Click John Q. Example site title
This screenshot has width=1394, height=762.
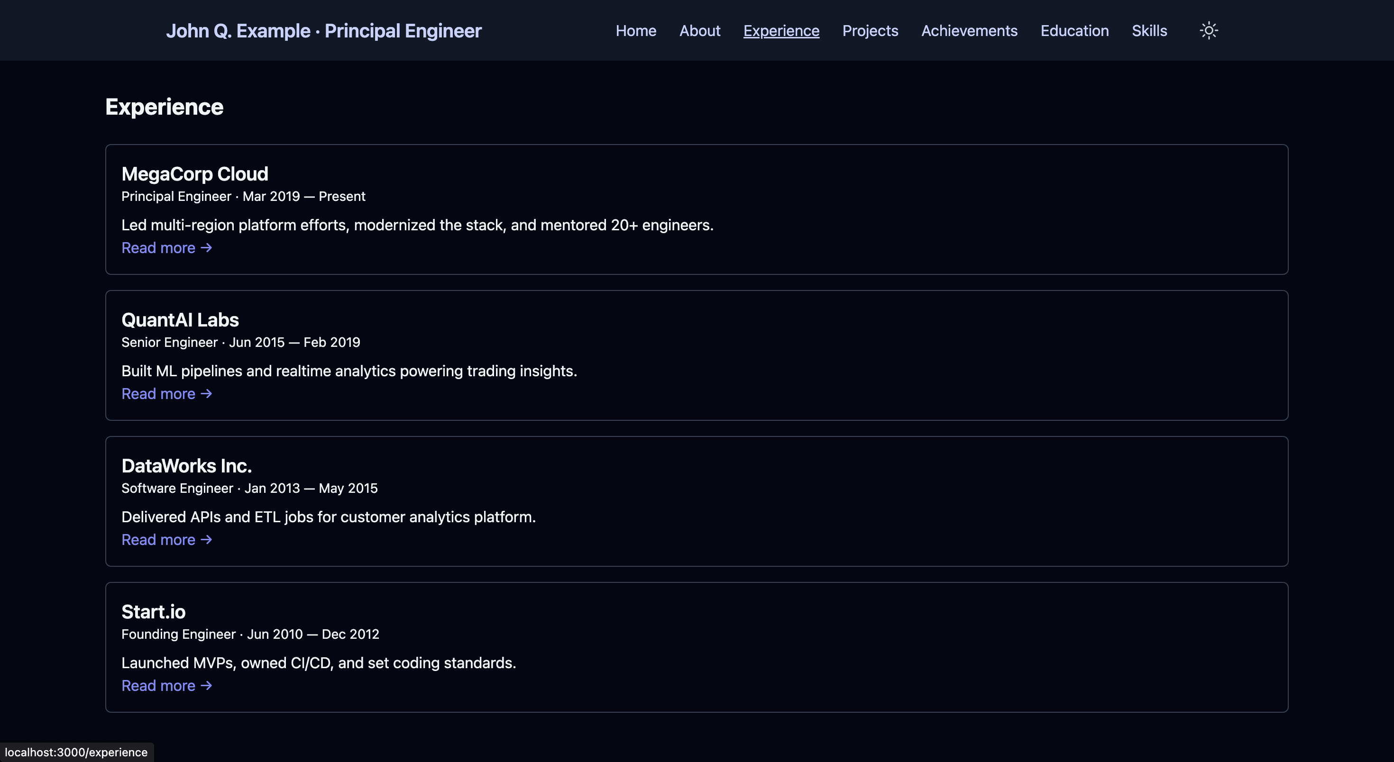tap(323, 31)
